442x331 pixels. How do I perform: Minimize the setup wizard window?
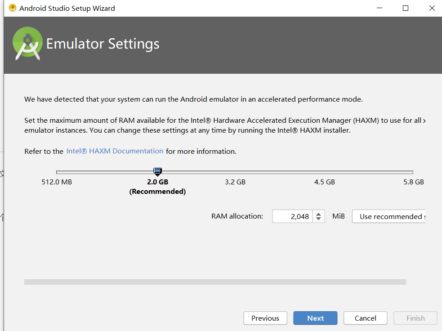[x=379, y=8]
